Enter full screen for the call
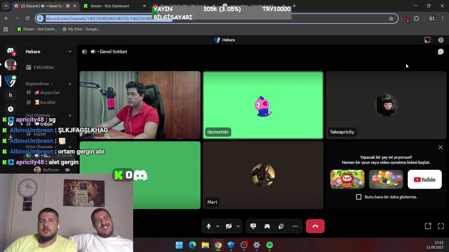The image size is (449, 252). 441,226
